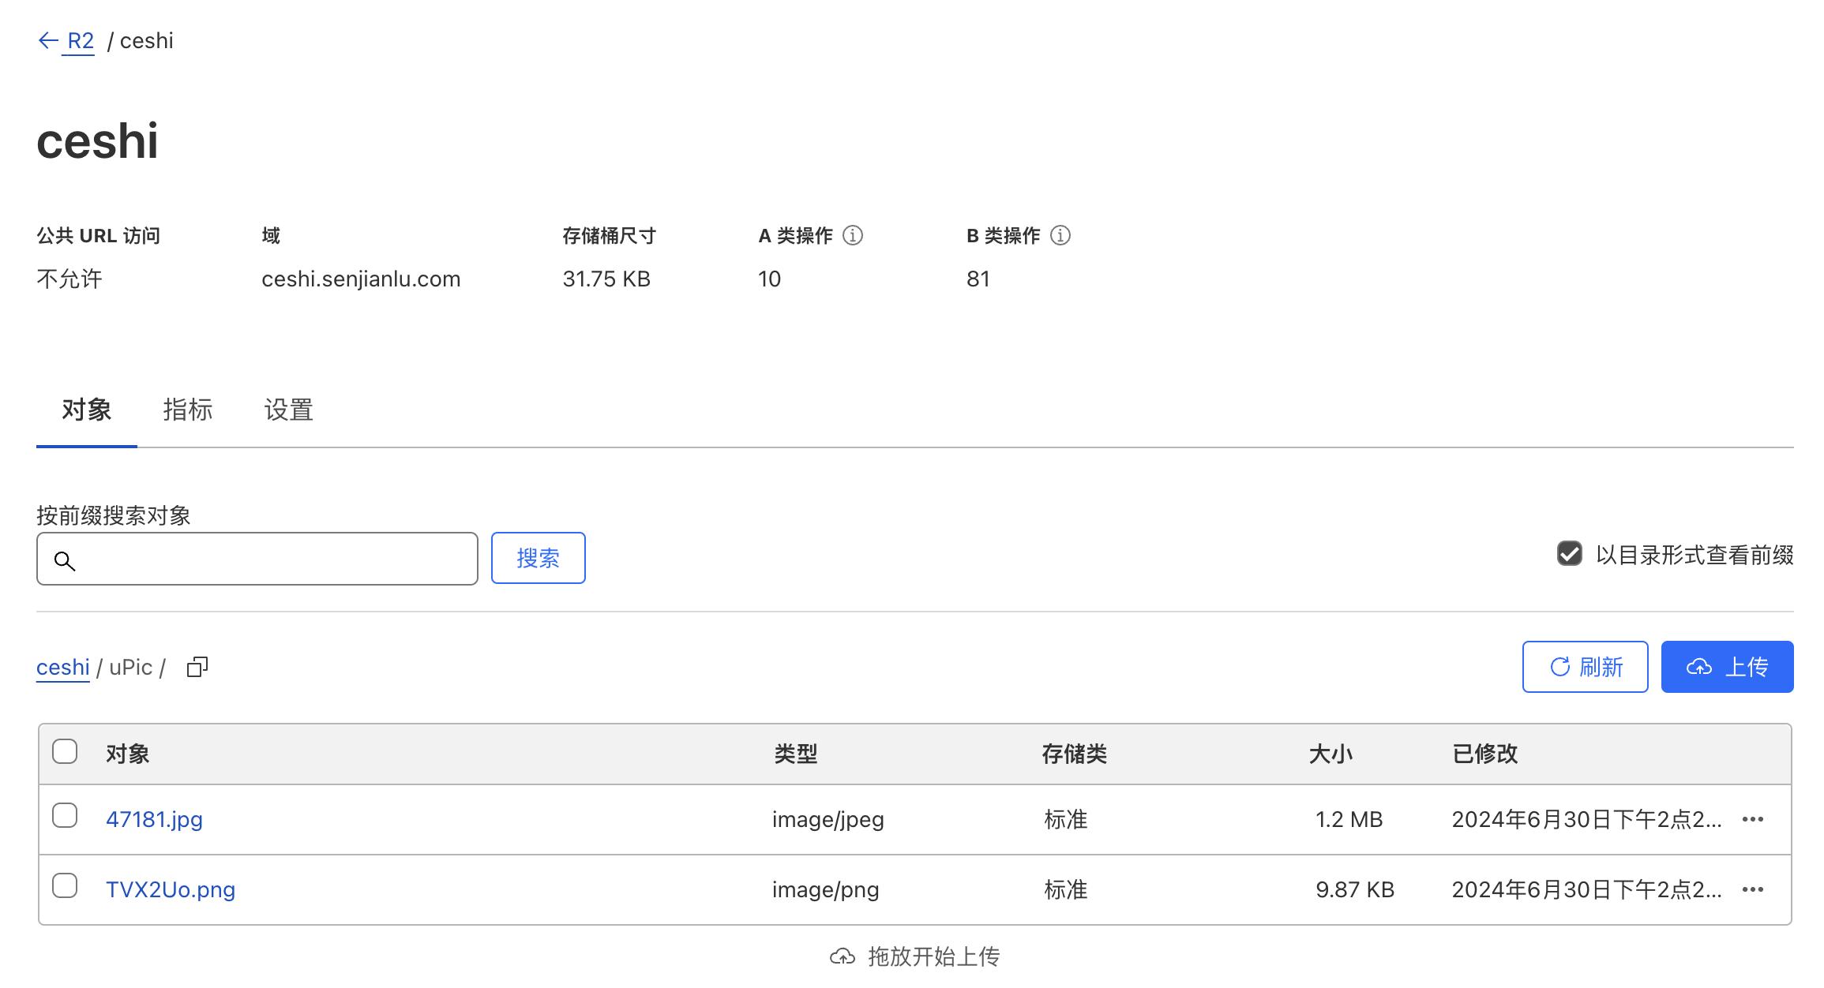
Task: Toggle 以目录形式查看前缀 checkbox
Action: coord(1570,554)
